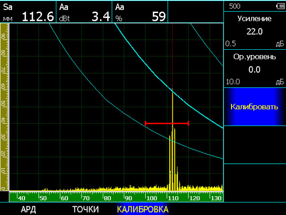Click the 500 value in status bar

[x=235, y=6]
